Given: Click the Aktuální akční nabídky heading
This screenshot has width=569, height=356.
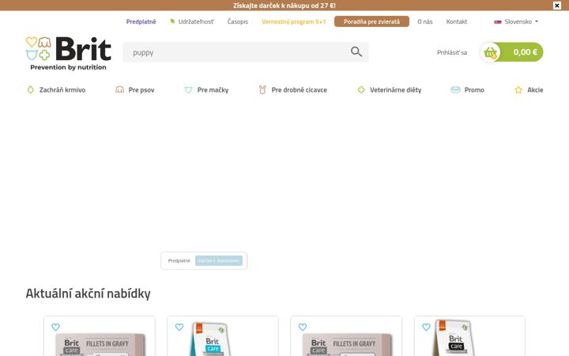Looking at the screenshot, I should point(88,294).
